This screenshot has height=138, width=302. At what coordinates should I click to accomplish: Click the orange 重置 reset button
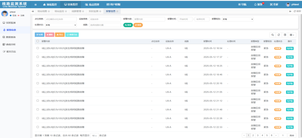point(138,25)
